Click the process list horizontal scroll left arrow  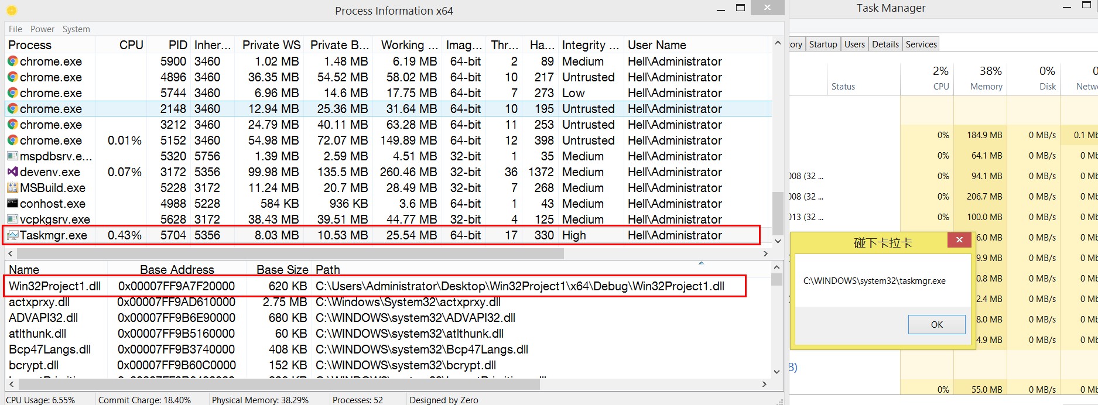click(x=10, y=253)
